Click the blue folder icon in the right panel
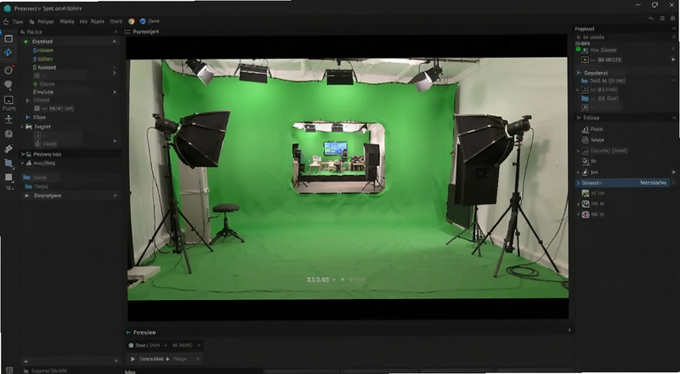Viewport: 680px width, 374px height. click(585, 81)
